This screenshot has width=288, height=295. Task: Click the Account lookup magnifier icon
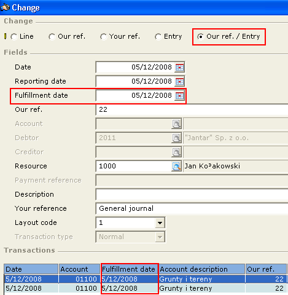coord(176,124)
